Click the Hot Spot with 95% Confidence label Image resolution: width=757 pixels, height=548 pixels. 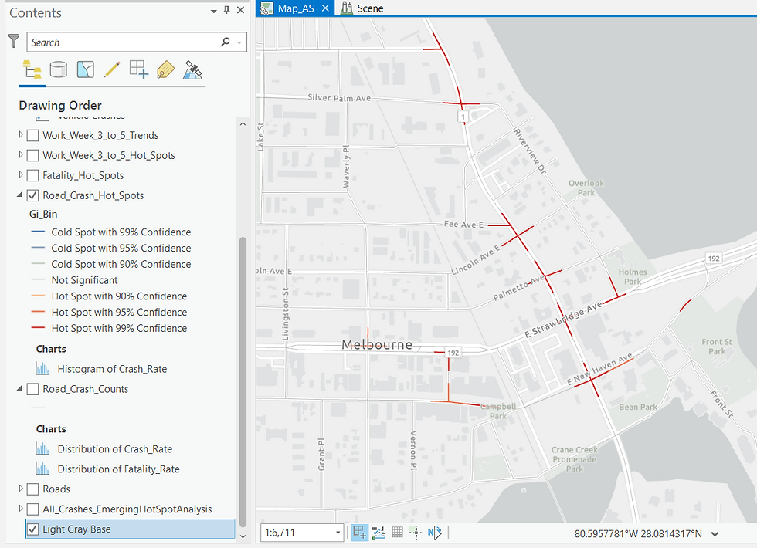click(119, 312)
